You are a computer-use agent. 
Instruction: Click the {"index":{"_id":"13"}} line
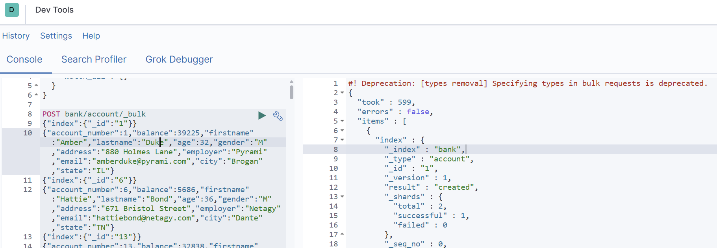tap(92, 237)
